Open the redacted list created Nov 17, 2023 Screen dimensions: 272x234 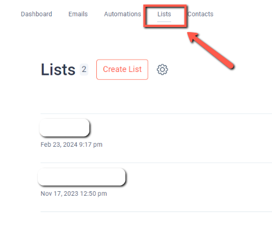tap(82, 177)
